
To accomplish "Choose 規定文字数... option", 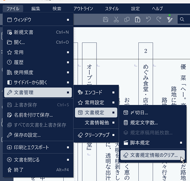I will pyautogui.click(x=153, y=123).
